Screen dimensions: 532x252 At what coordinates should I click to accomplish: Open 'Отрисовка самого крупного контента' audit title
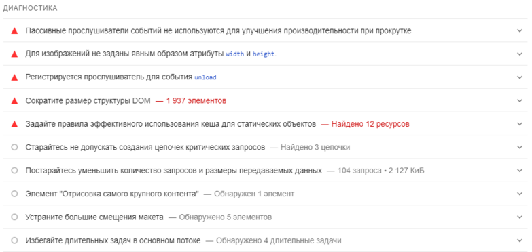112,194
